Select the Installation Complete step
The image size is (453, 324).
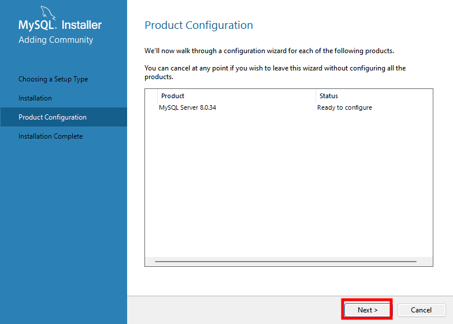click(51, 136)
